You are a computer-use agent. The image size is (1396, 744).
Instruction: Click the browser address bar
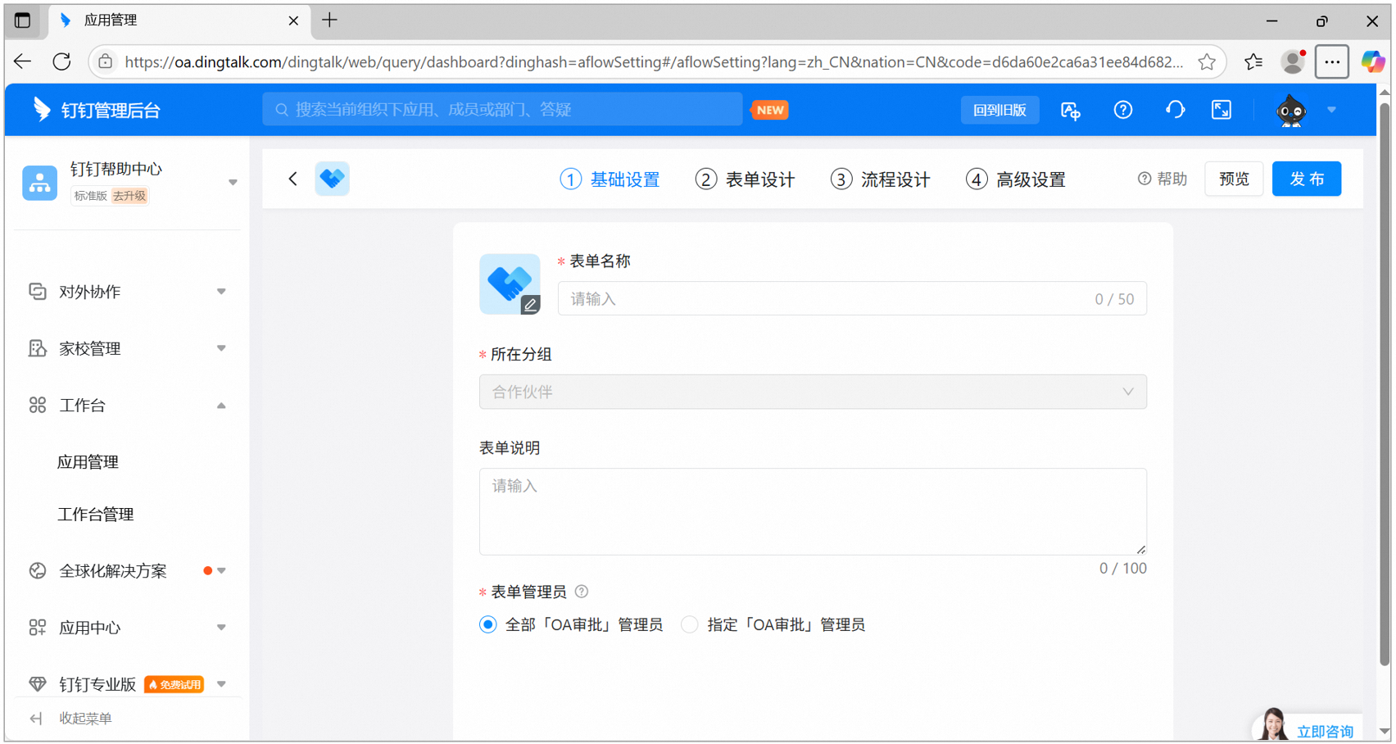click(654, 61)
